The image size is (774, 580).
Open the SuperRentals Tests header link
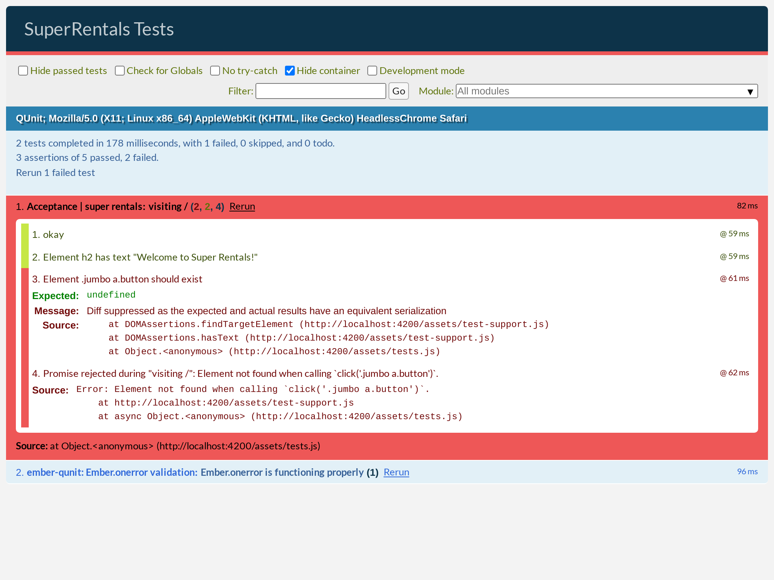pos(99,29)
